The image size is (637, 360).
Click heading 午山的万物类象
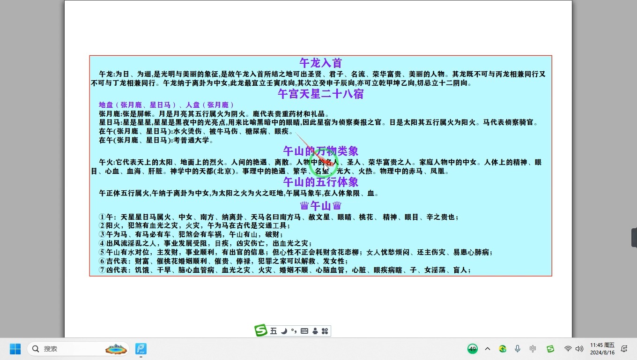click(x=321, y=151)
